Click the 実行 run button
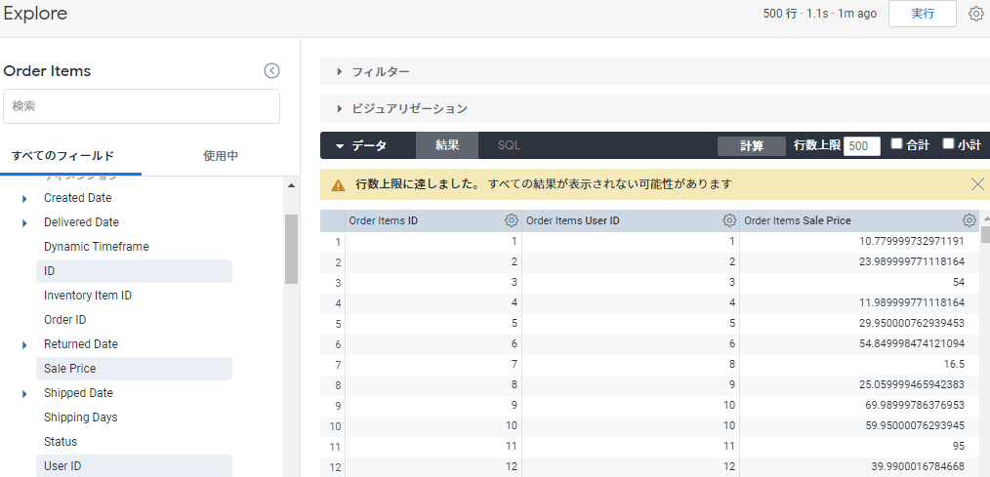The image size is (990, 477). coord(923,14)
